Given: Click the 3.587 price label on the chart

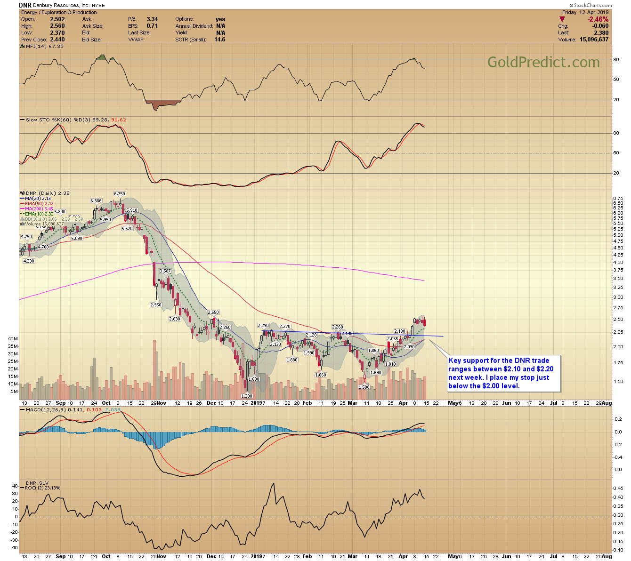Looking at the screenshot, I should (165, 271).
